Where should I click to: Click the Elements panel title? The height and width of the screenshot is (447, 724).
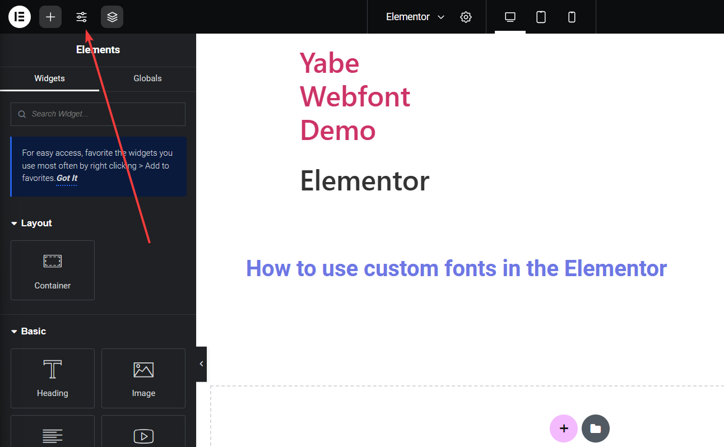pyautogui.click(x=98, y=50)
